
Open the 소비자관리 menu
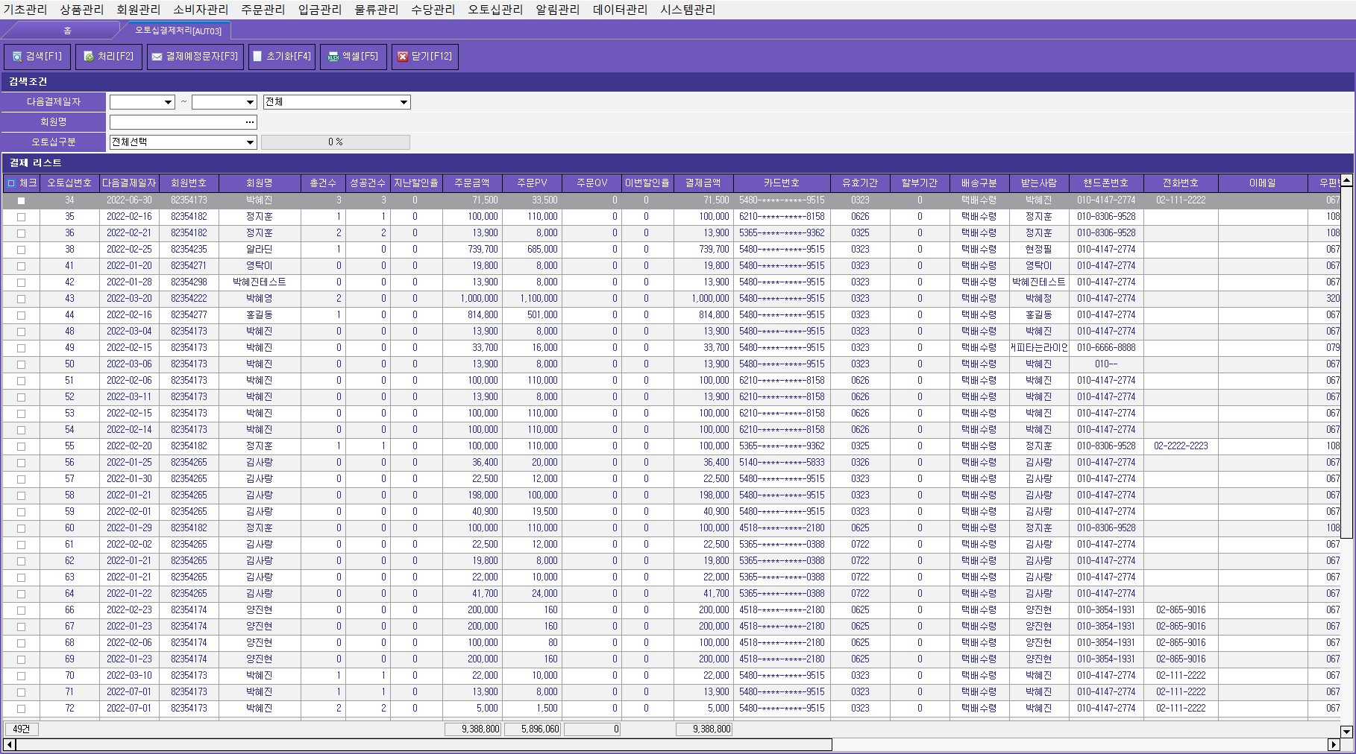point(201,10)
